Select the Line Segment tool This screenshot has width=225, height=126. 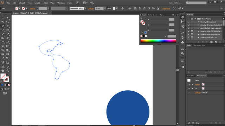coord(3,30)
